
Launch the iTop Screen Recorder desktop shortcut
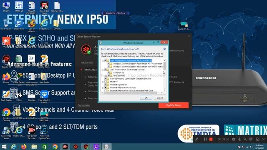[x=32, y=132]
